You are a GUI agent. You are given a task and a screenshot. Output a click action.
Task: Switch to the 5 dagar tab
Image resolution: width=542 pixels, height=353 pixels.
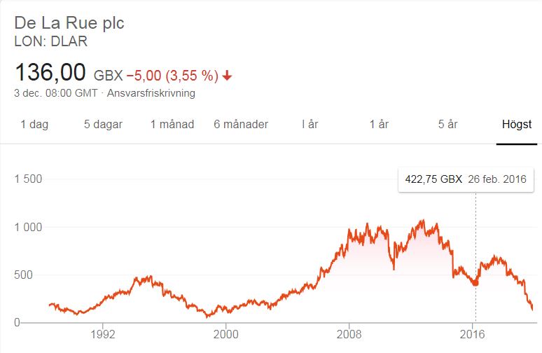coord(103,124)
